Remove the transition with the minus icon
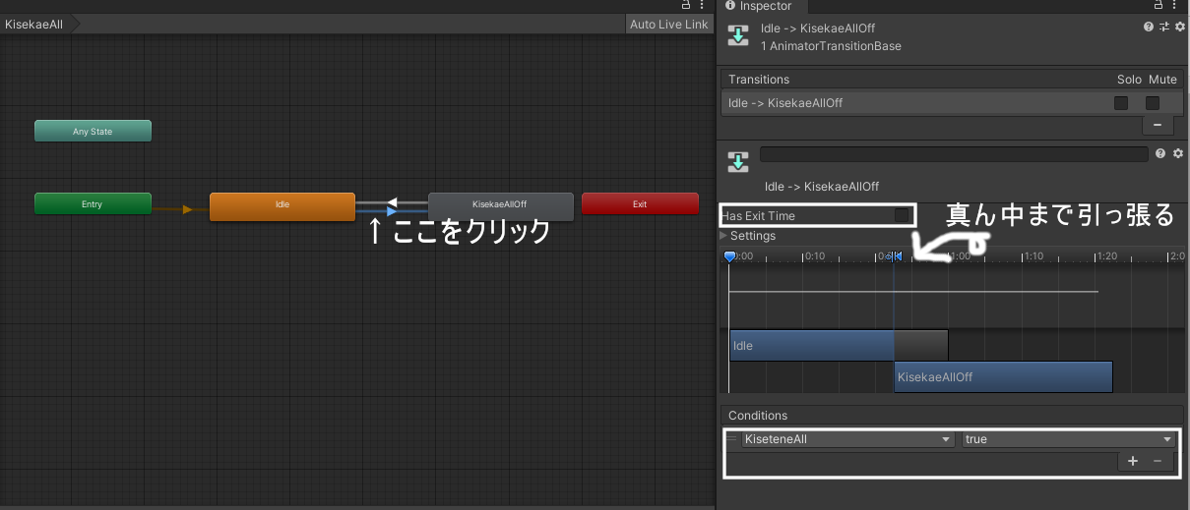Image resolution: width=1190 pixels, height=510 pixels. click(x=1157, y=125)
